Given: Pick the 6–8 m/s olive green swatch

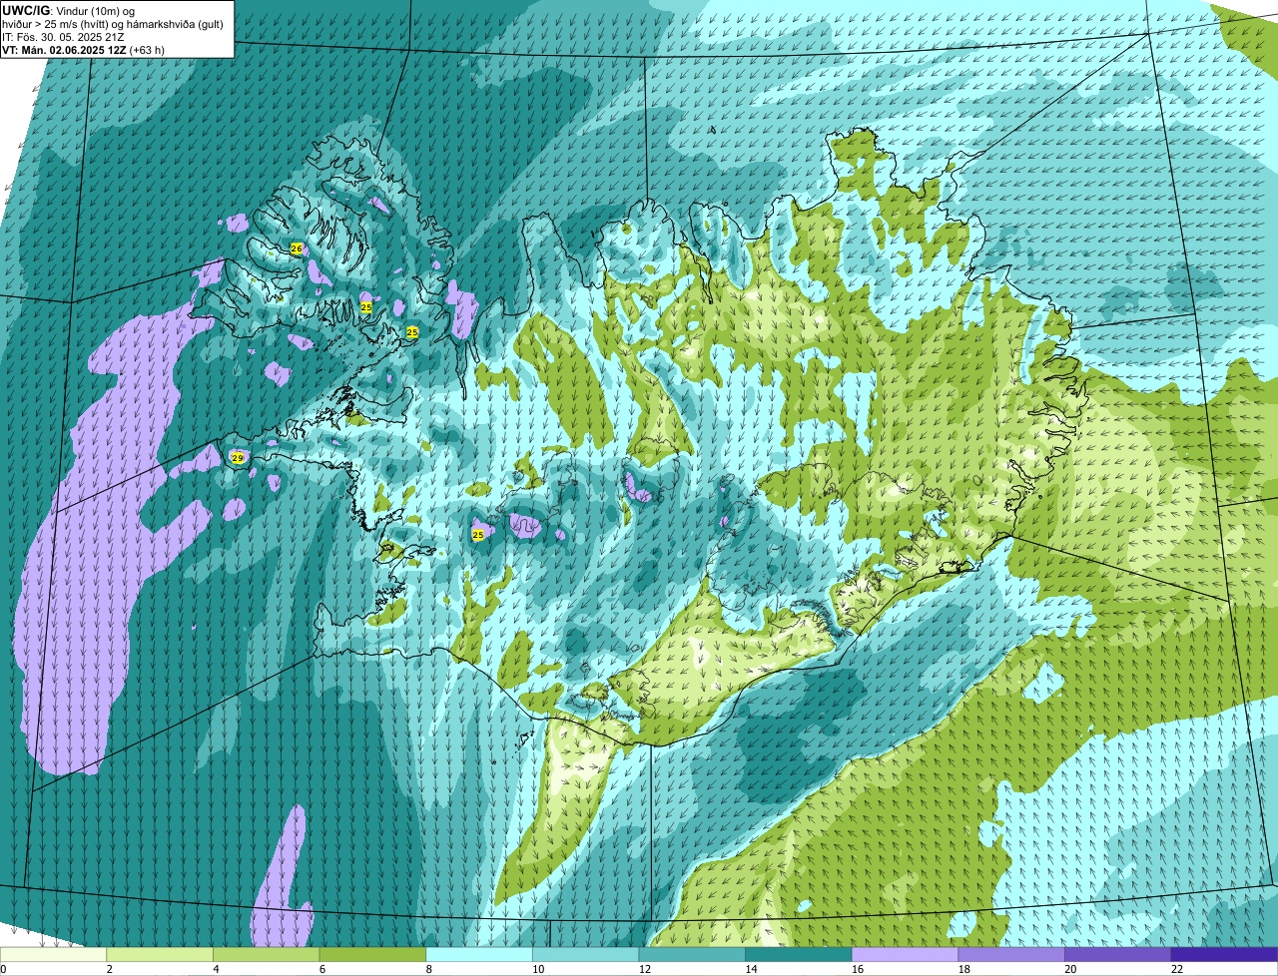Looking at the screenshot, I should pyautogui.click(x=372, y=954).
